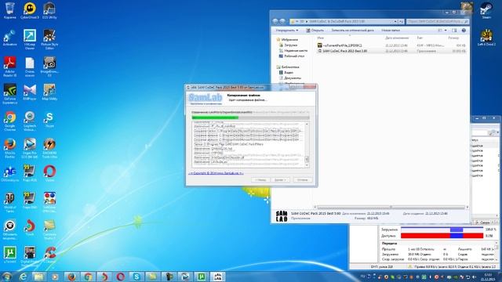Viewport: 502px width, 282px height.
Task: Select the SamLab installer taskbar button
Action: click(218, 277)
